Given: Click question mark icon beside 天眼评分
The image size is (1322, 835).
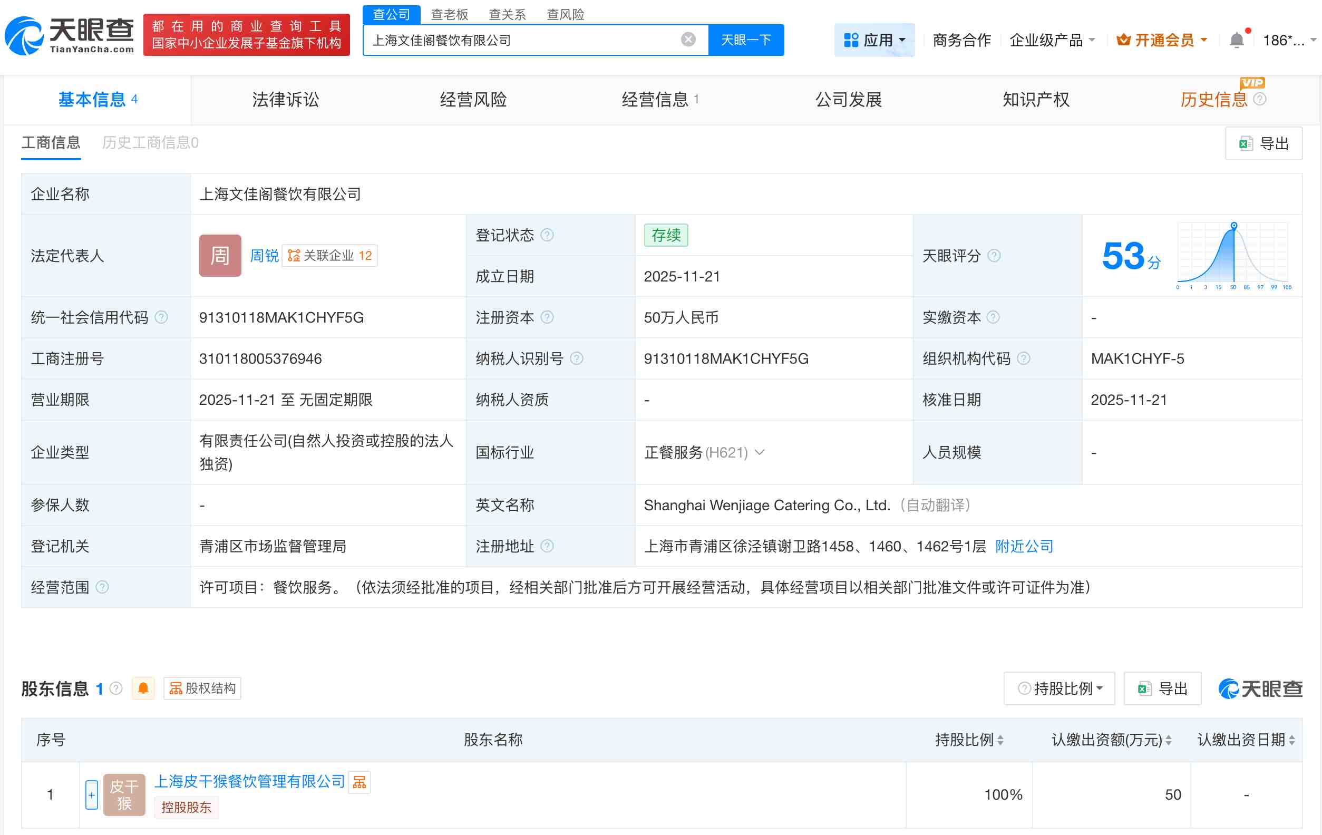Looking at the screenshot, I should click(994, 256).
